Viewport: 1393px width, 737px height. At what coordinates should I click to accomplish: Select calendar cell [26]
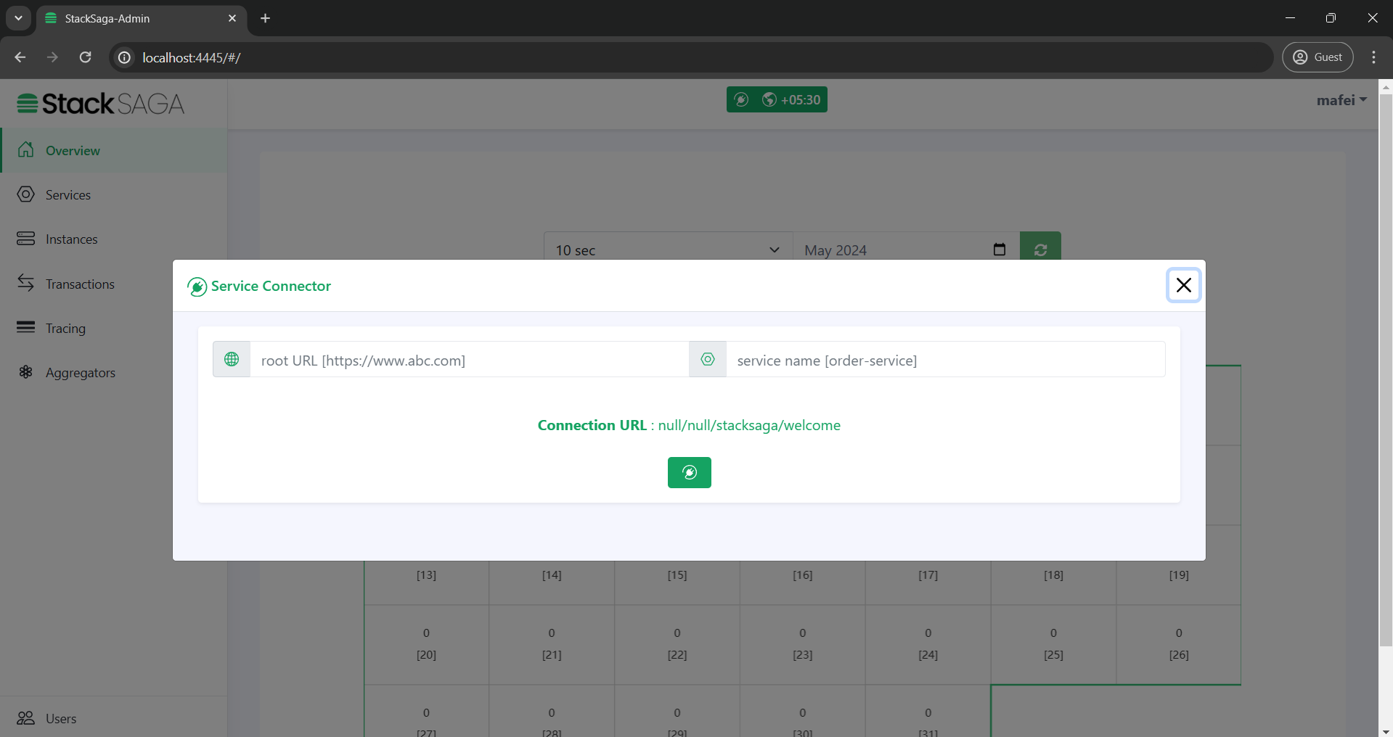click(1179, 644)
